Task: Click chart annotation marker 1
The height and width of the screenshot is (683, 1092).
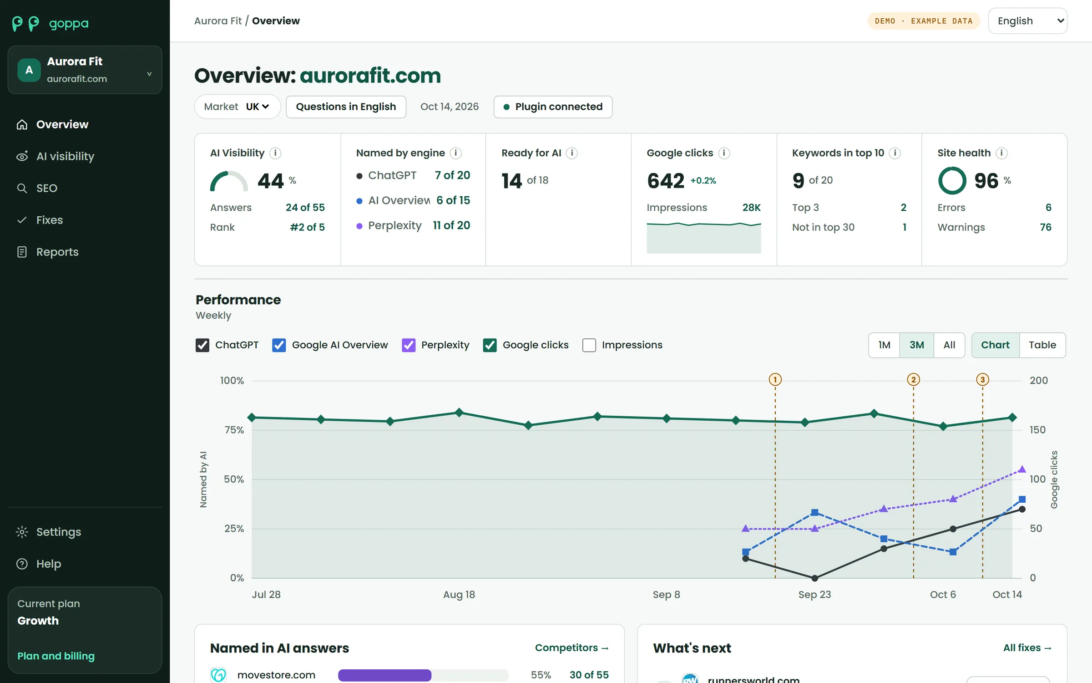Action: pyautogui.click(x=775, y=379)
